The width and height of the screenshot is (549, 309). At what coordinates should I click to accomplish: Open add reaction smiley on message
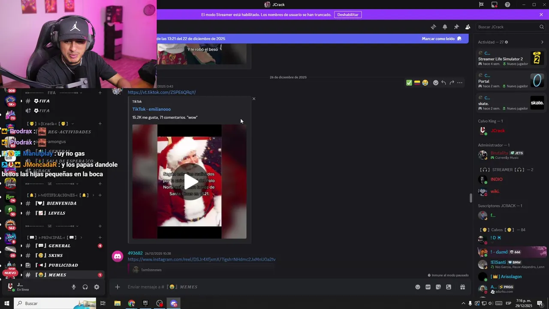pyautogui.click(x=436, y=83)
